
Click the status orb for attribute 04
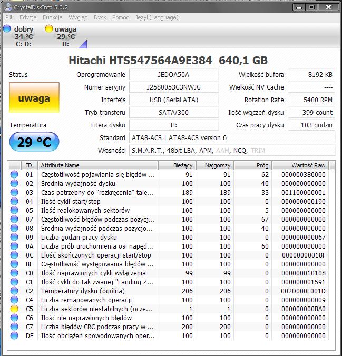tap(14, 201)
